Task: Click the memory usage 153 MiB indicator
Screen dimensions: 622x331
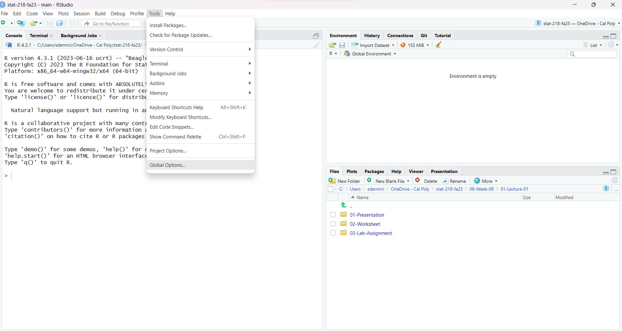Action: pos(415,45)
